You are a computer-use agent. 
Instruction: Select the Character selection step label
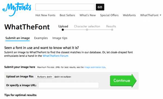coord(87,26)
